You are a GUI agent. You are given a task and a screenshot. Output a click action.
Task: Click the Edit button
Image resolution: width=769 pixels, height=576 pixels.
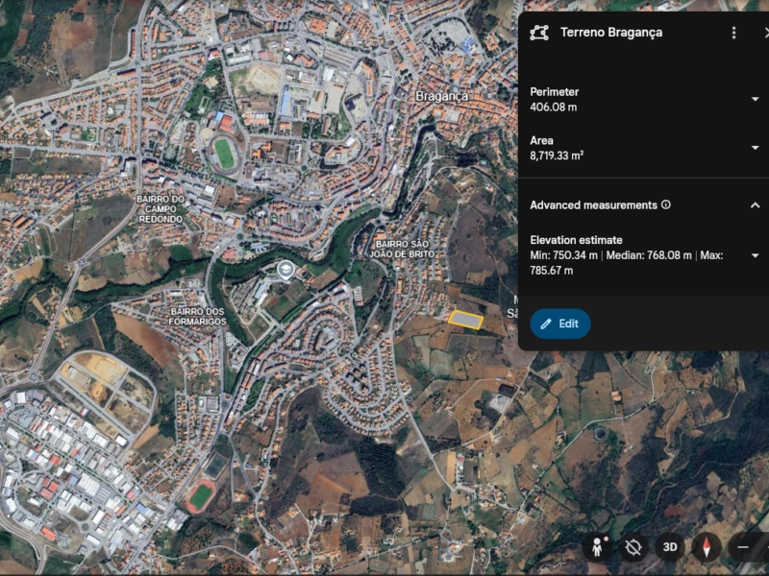(559, 324)
